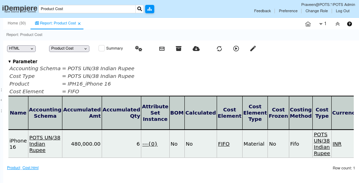
Task: Click the search magnifier icon
Action: click(140, 9)
